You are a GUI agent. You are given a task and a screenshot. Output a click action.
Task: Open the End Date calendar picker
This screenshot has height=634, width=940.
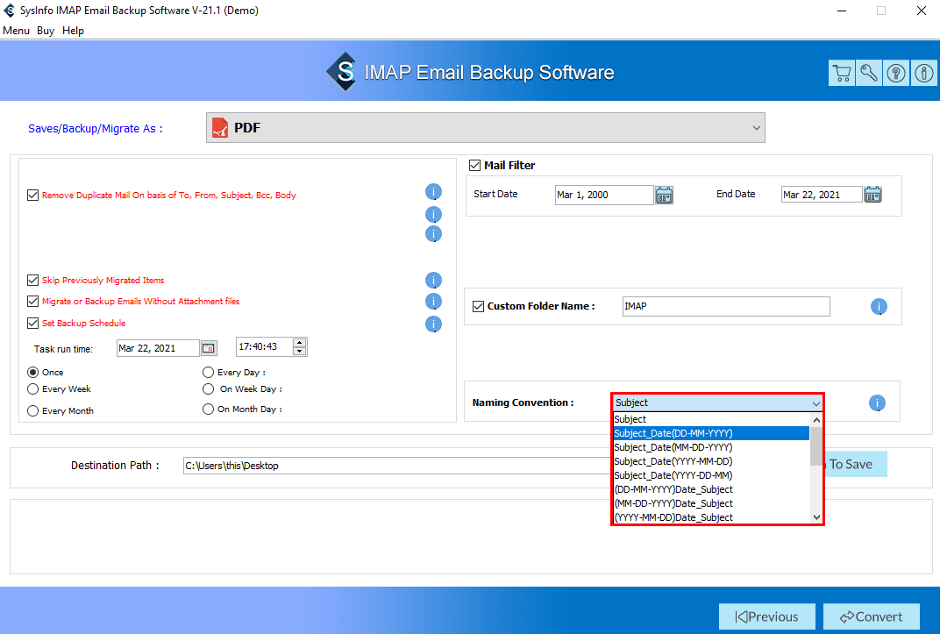(x=872, y=195)
